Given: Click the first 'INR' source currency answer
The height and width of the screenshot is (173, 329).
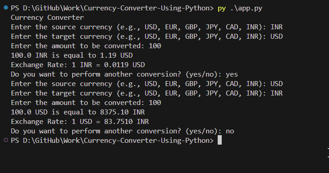Looking at the screenshot, I should [276, 27].
